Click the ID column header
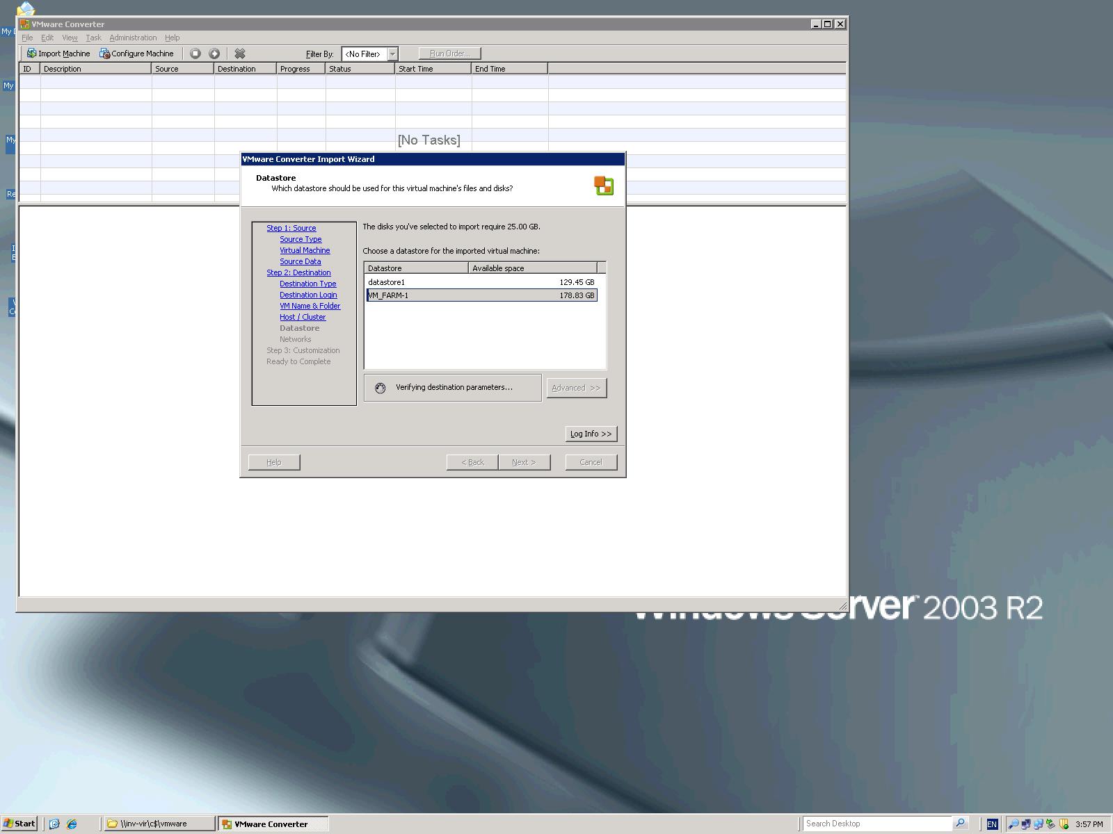Image resolution: width=1113 pixels, height=834 pixels. coord(30,69)
